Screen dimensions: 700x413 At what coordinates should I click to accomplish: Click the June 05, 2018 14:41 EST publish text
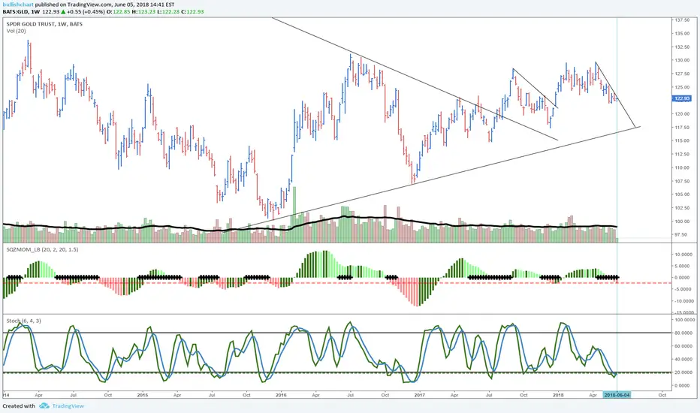[x=144, y=5]
